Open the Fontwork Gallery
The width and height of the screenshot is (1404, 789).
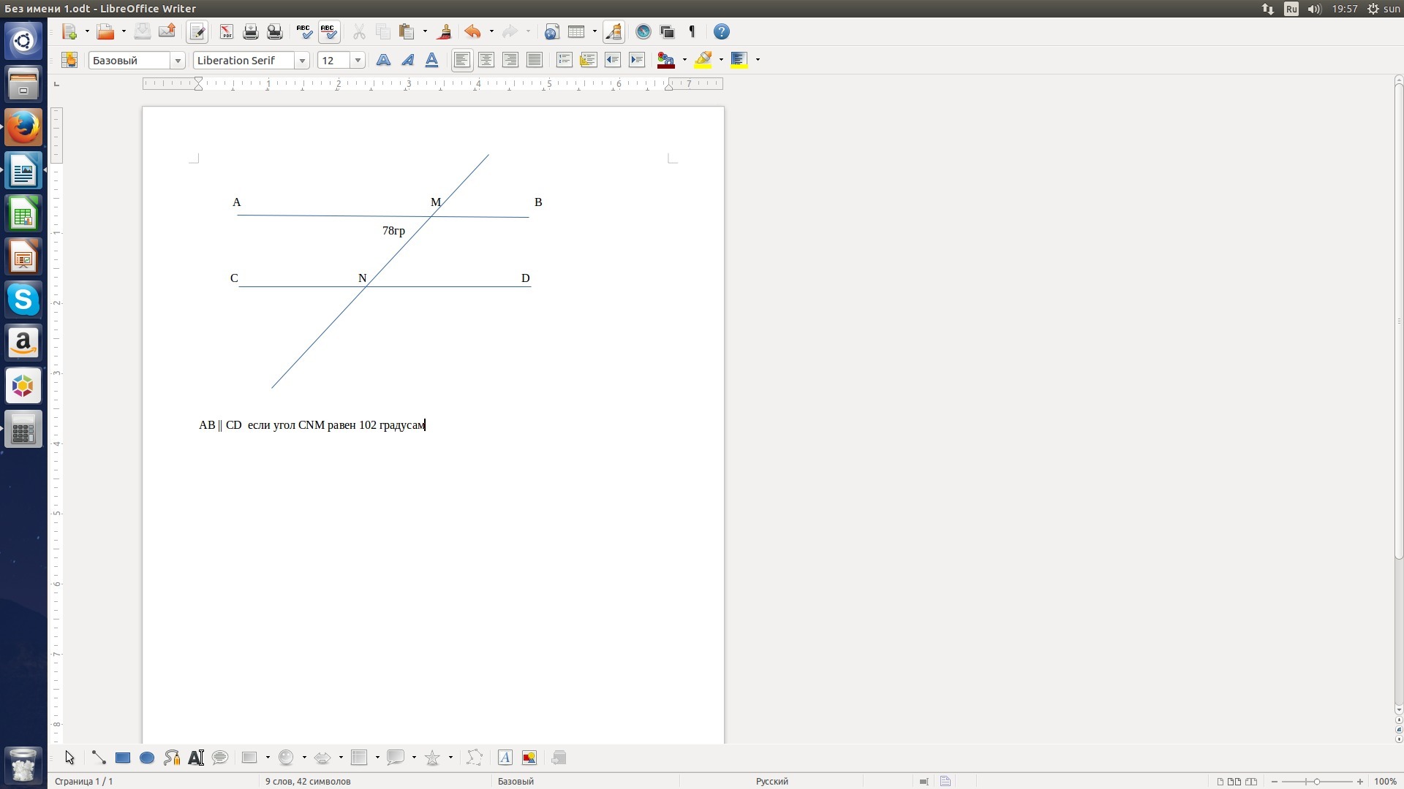[x=505, y=758]
